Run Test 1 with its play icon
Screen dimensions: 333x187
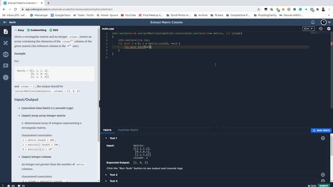click(323, 138)
